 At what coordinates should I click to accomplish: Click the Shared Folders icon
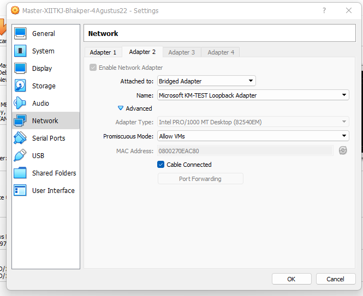(x=20, y=173)
